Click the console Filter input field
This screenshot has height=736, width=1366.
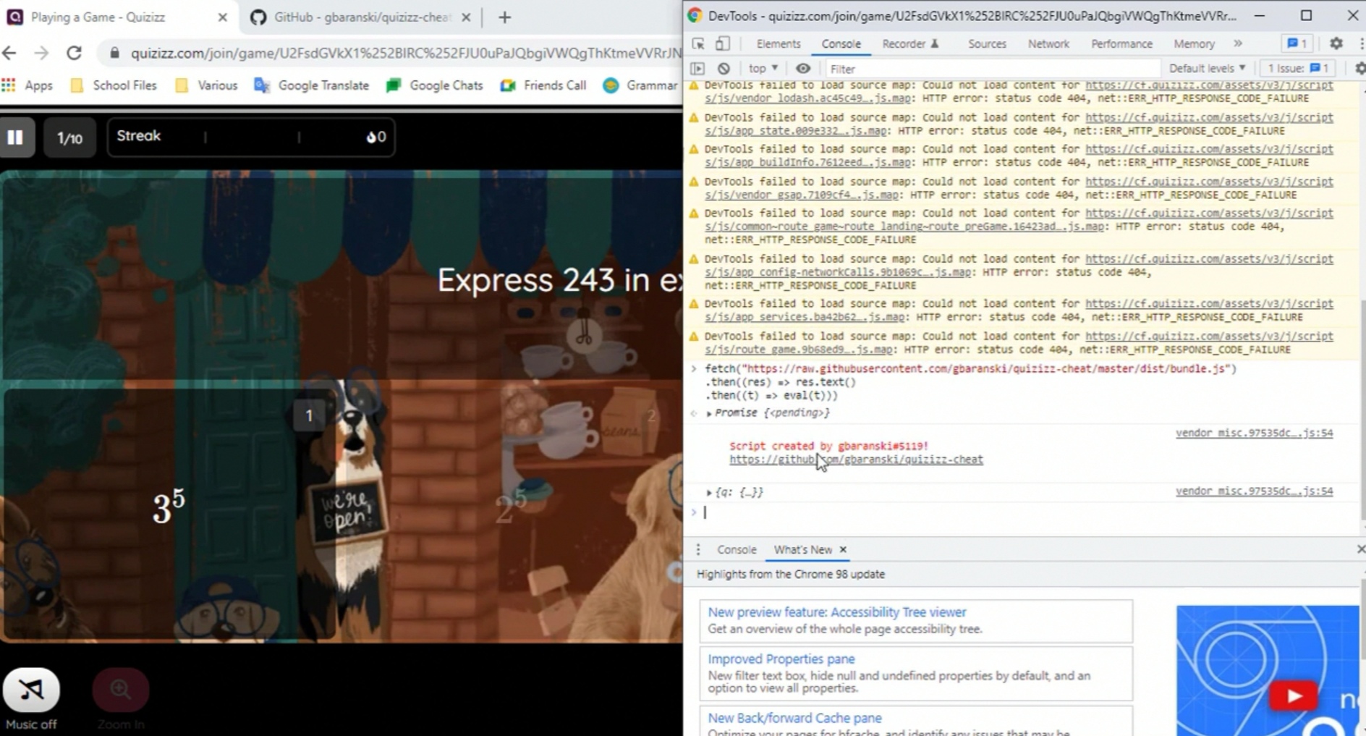pos(991,69)
